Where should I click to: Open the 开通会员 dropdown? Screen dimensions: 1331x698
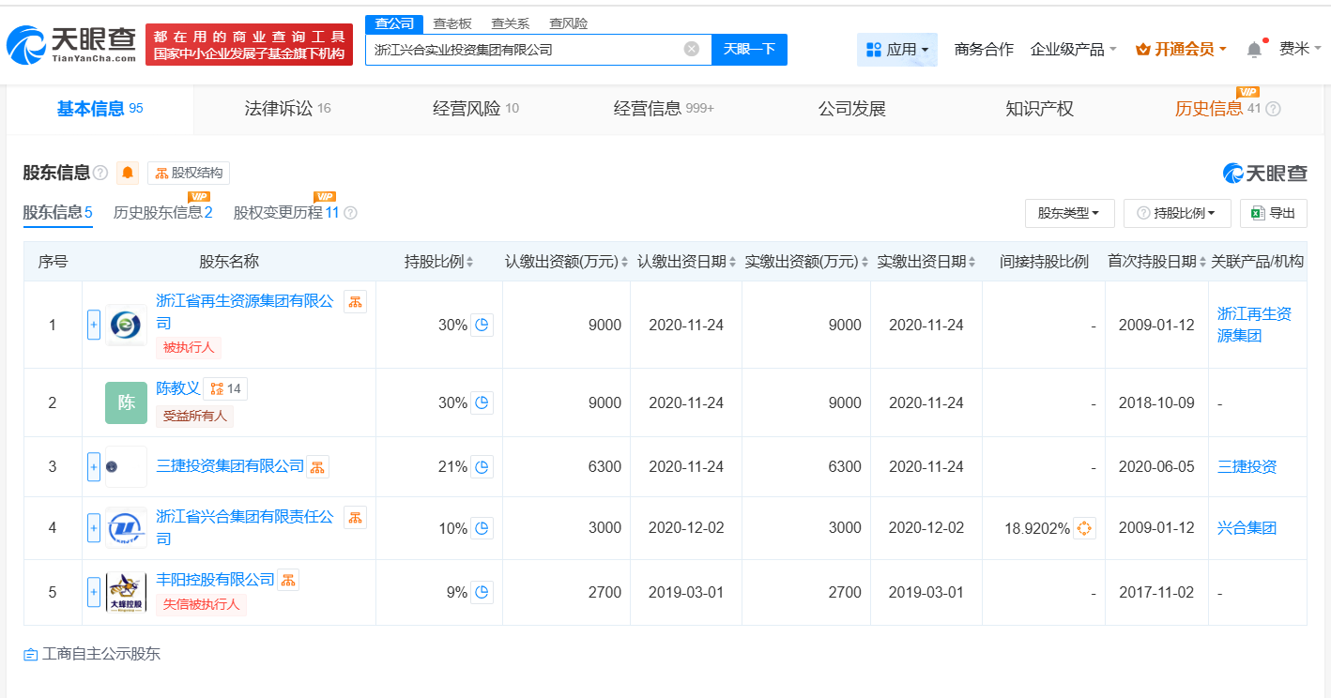(1181, 49)
